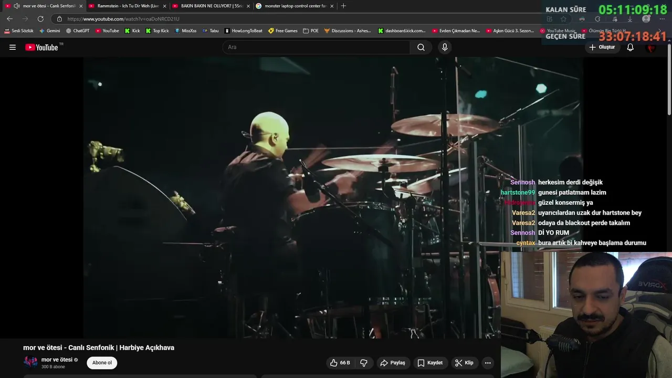Open the YouTube hamburger guide menu
The height and width of the screenshot is (378, 672).
pyautogui.click(x=13, y=47)
